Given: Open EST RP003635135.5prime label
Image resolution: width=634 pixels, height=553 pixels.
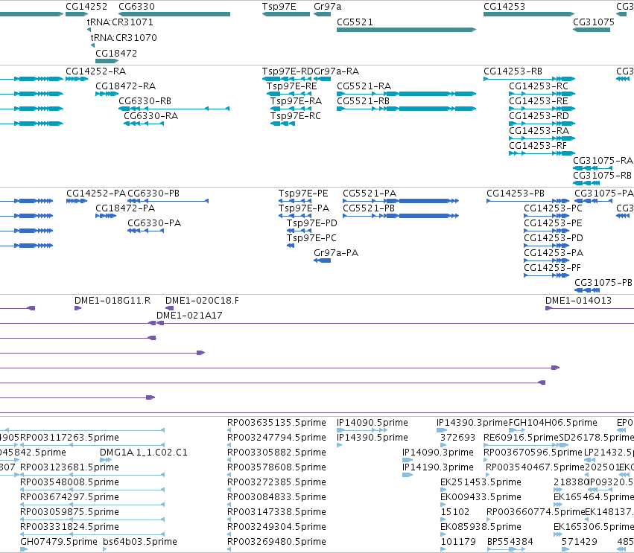Looking at the screenshot, I should [x=276, y=423].
